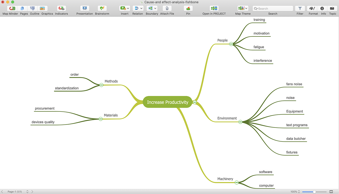The image size is (339, 194).
Task: Toggle the Info panel
Action: click(x=322, y=8)
